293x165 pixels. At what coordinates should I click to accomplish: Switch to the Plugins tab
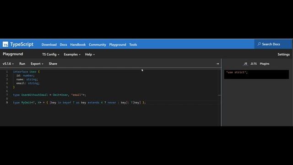click(265, 64)
